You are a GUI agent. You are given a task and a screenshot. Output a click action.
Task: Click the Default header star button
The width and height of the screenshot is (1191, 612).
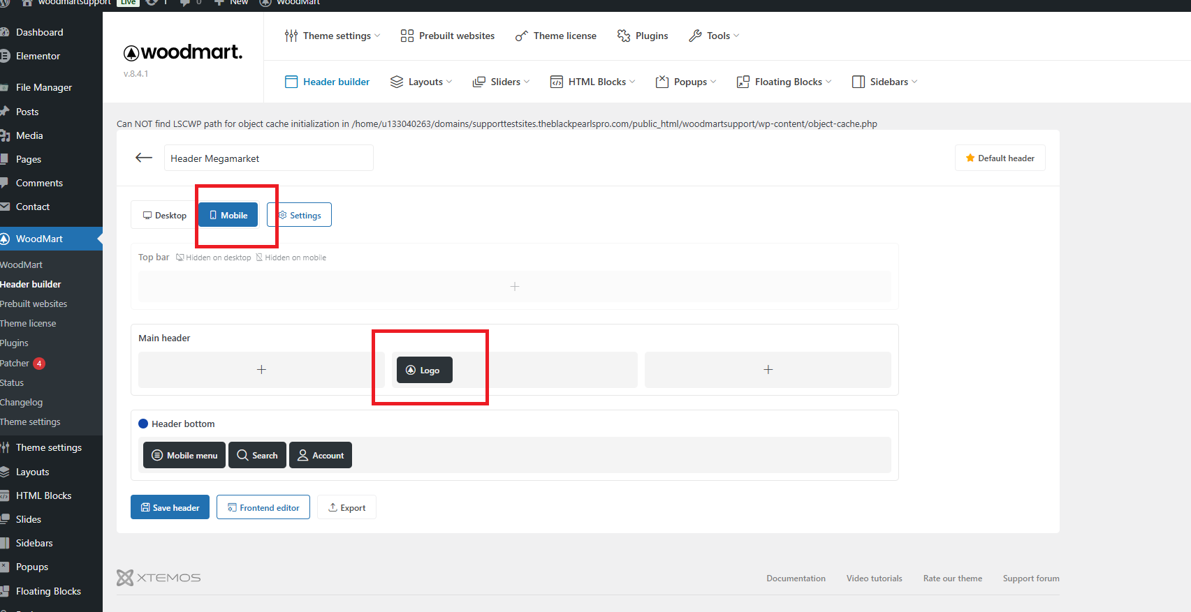(x=1000, y=158)
